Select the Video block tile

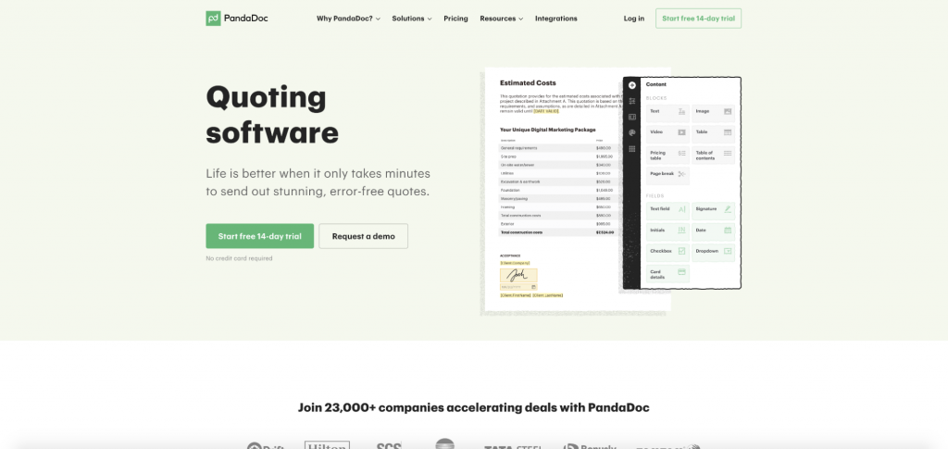pyautogui.click(x=667, y=132)
